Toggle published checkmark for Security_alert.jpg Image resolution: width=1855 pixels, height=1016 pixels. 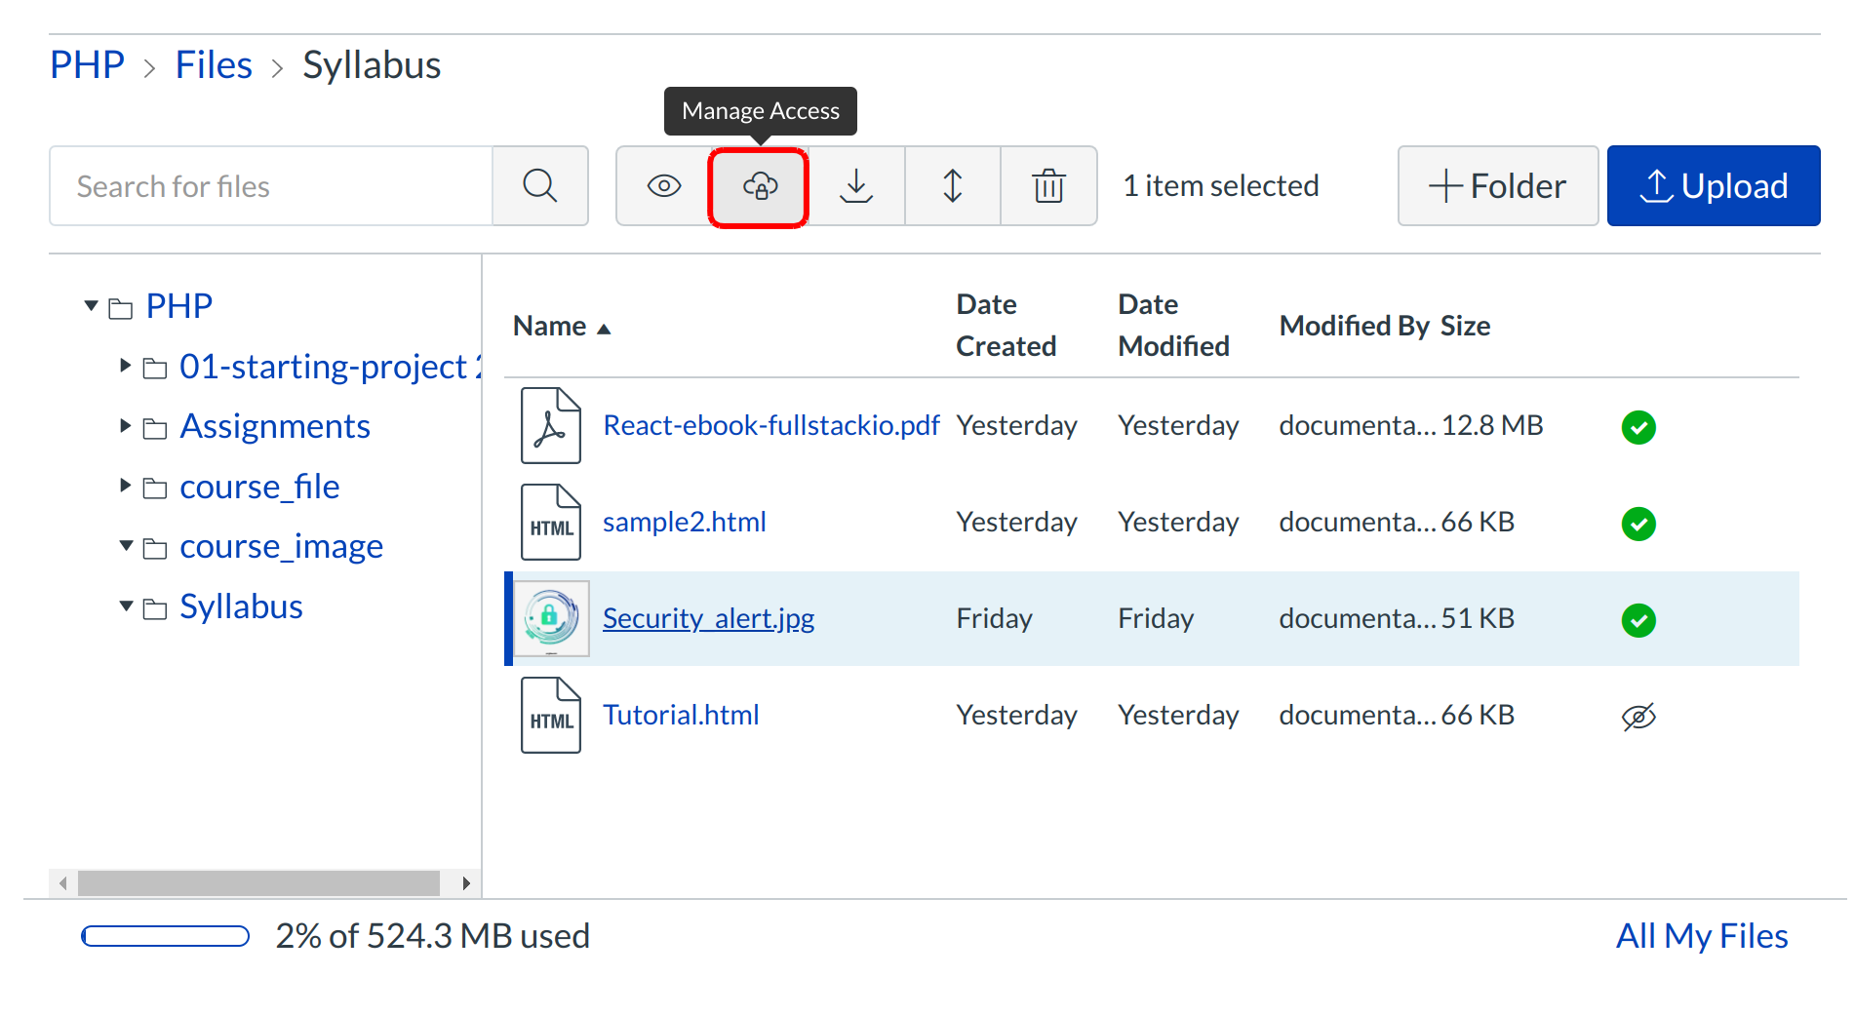point(1638,620)
